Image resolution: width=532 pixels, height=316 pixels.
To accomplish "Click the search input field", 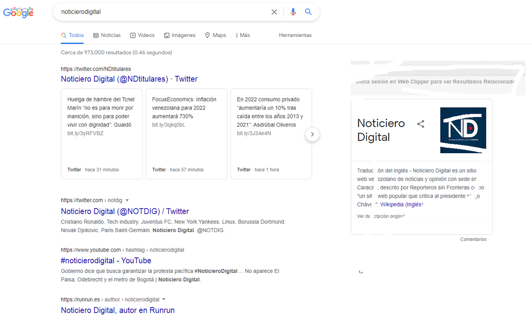I will point(164,12).
